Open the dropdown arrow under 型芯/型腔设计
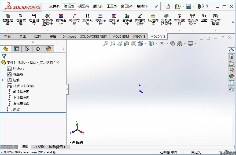This screenshot has height=155, width=236. 47,30
